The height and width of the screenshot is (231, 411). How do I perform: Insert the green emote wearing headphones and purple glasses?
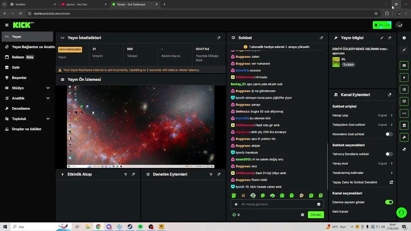pos(253,195)
